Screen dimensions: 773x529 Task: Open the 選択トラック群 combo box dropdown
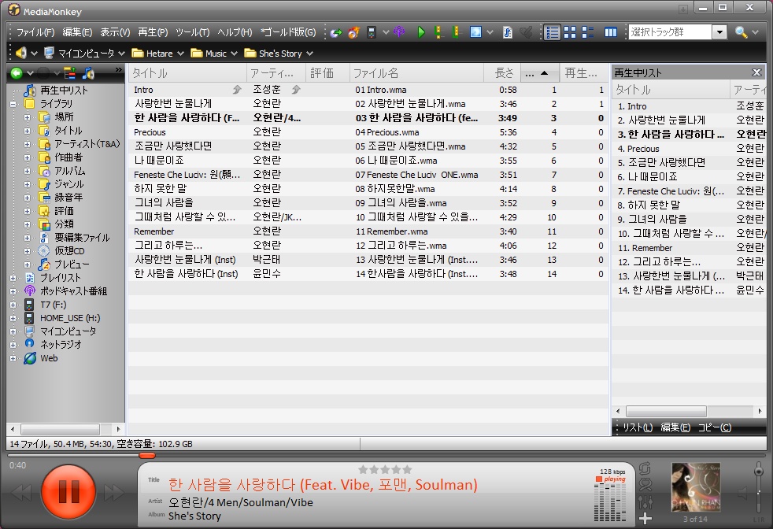[x=719, y=32]
